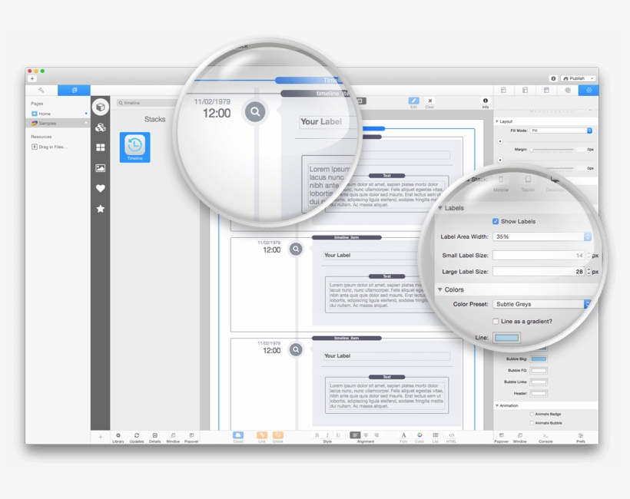
Task: Enable Animate Badge animation
Action: pos(530,413)
